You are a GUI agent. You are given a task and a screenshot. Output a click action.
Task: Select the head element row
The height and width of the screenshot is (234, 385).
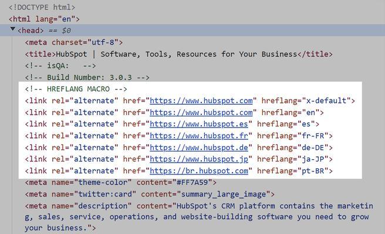192,30
